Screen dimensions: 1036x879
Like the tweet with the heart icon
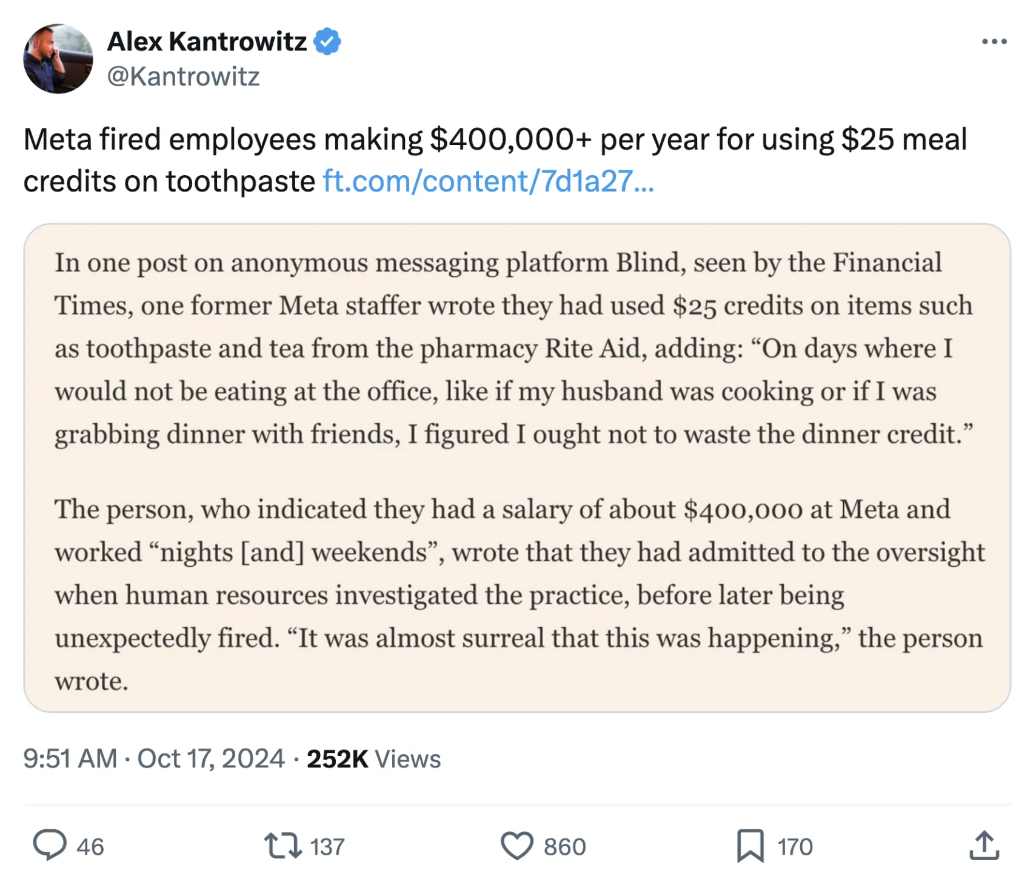pos(516,846)
